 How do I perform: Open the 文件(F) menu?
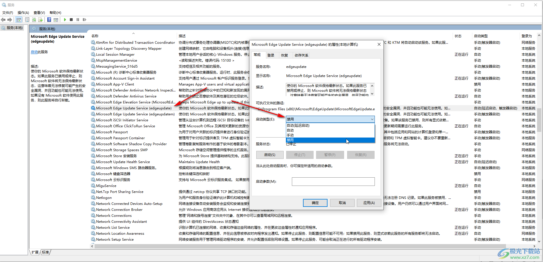coord(8,13)
